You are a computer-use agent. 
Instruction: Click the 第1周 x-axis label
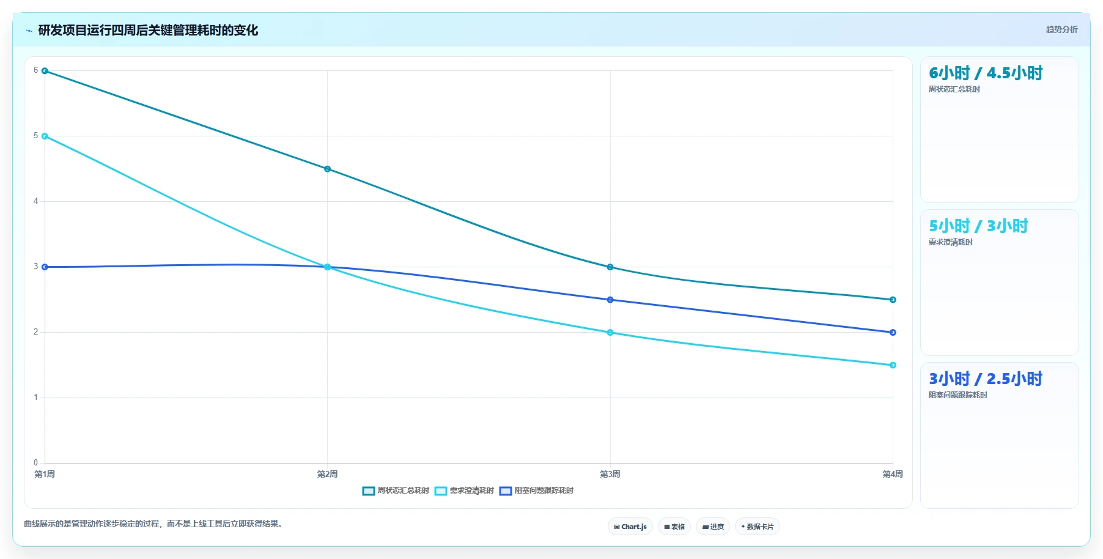point(45,474)
